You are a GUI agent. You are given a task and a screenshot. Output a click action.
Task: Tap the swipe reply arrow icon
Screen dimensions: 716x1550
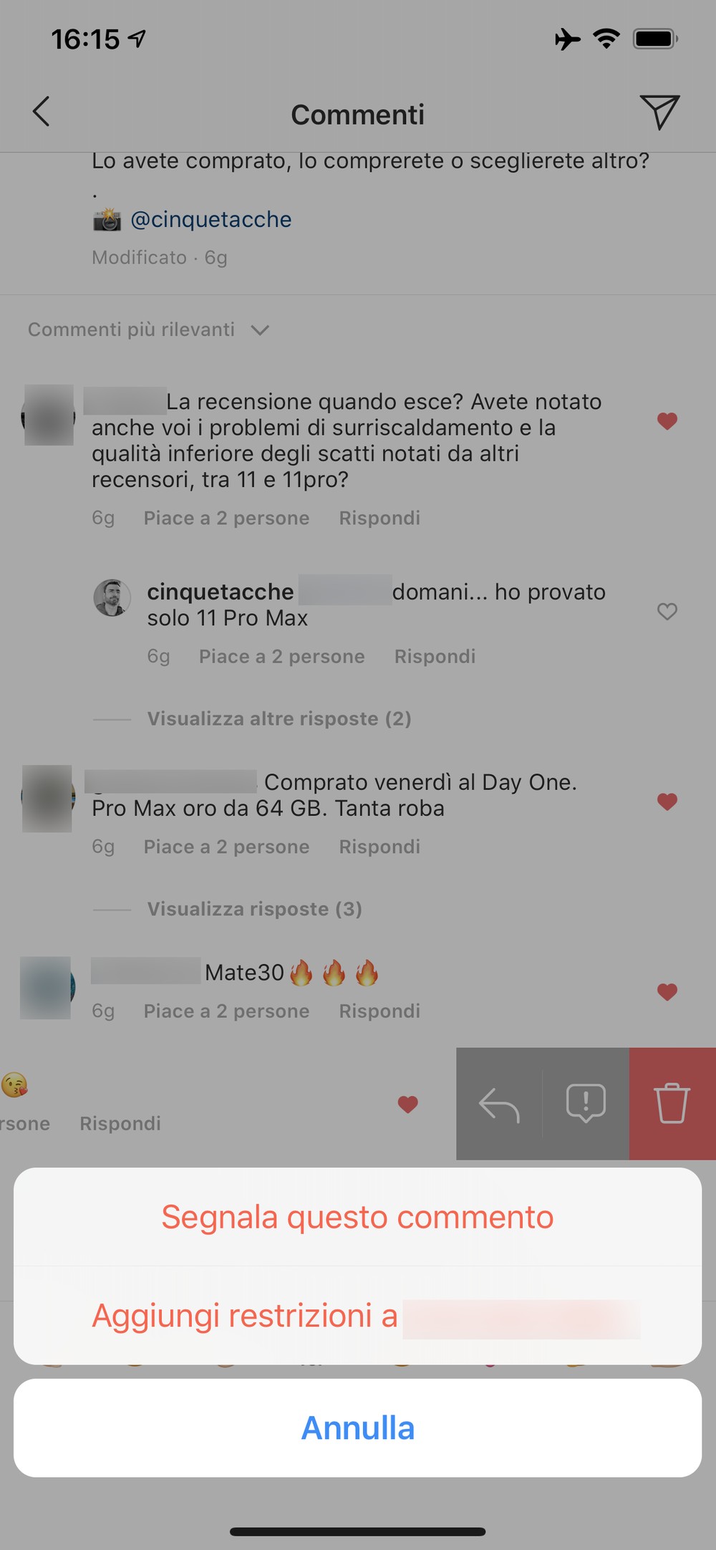[499, 1104]
